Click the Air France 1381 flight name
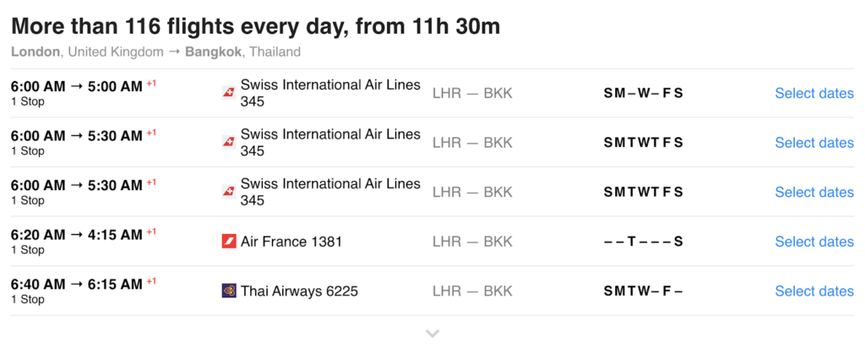865x349 pixels. (291, 242)
